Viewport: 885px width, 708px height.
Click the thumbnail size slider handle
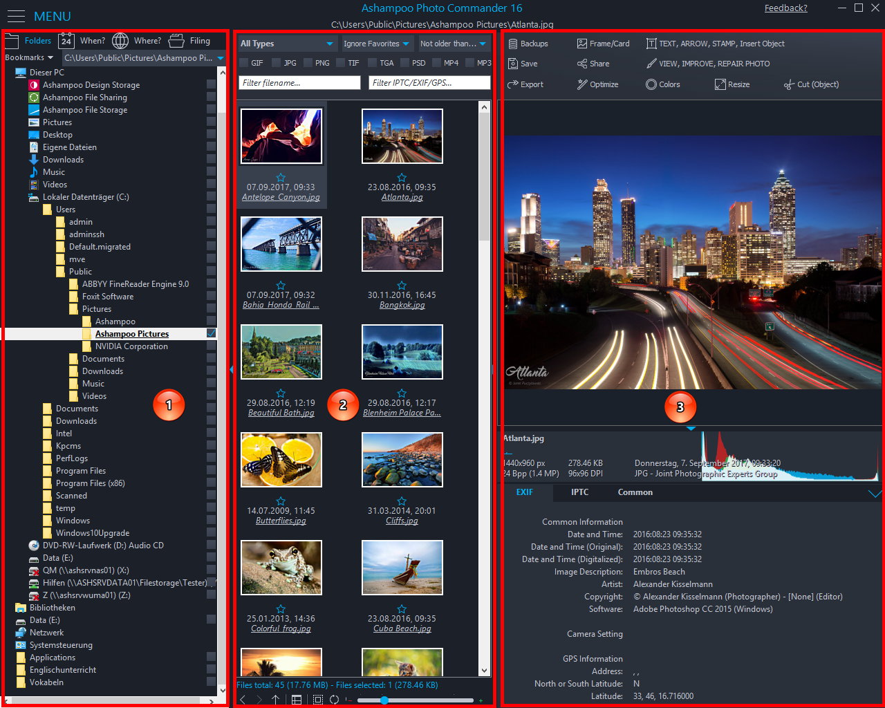point(384,700)
